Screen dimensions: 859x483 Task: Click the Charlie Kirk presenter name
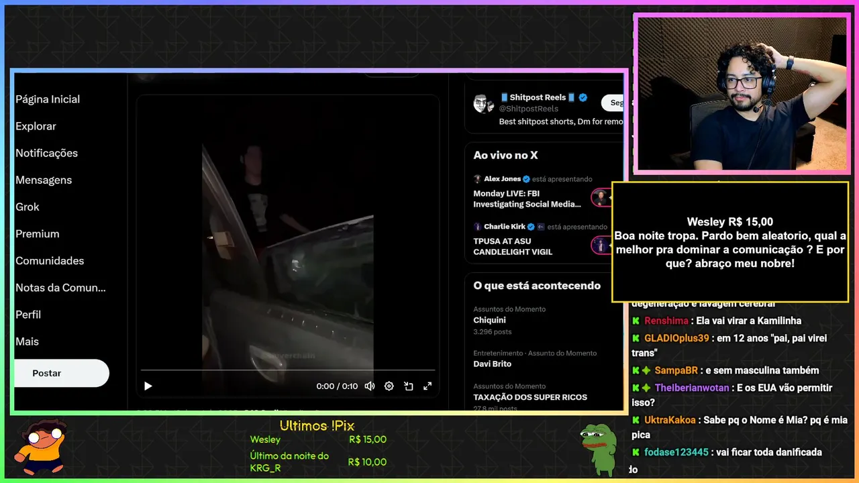pos(505,227)
